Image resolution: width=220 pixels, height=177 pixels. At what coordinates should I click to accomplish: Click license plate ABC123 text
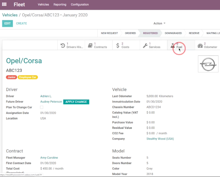[14, 70]
